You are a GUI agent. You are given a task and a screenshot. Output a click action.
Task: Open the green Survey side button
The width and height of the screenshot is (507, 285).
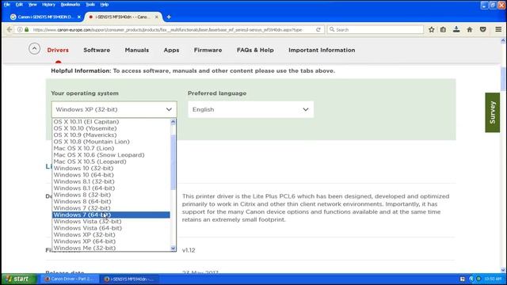(x=493, y=112)
